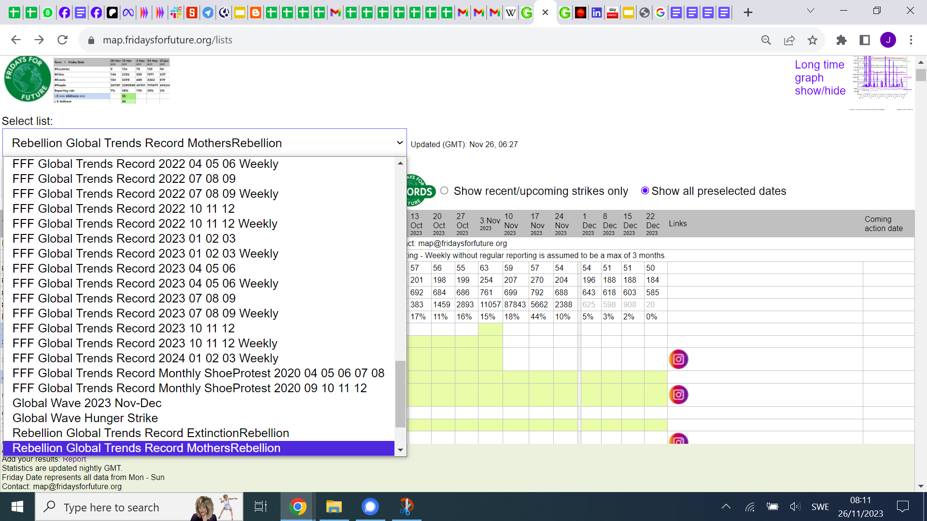The image size is (927, 521).
Task: Open the volume control in system tray
Action: 795,507
